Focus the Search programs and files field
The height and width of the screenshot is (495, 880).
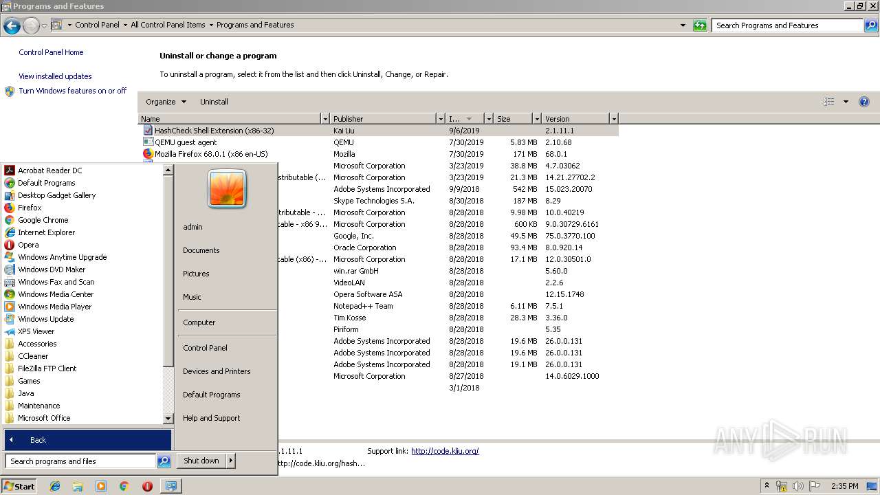pyautogui.click(x=80, y=461)
